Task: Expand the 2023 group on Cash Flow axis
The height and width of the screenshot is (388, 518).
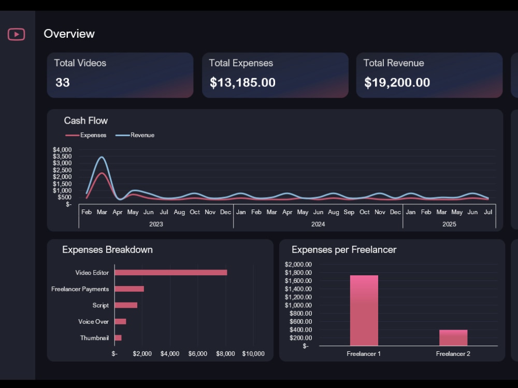Action: pos(156,224)
